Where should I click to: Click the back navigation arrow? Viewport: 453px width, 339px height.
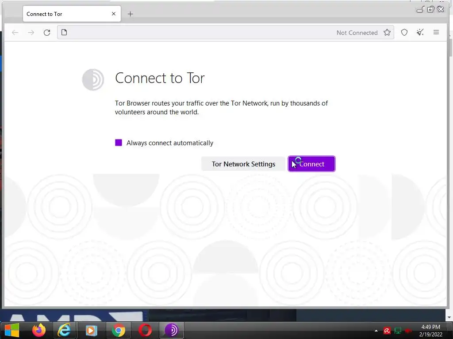[x=15, y=33]
